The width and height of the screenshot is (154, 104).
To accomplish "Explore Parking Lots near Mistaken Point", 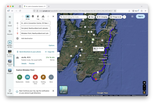I will click(43, 77).
